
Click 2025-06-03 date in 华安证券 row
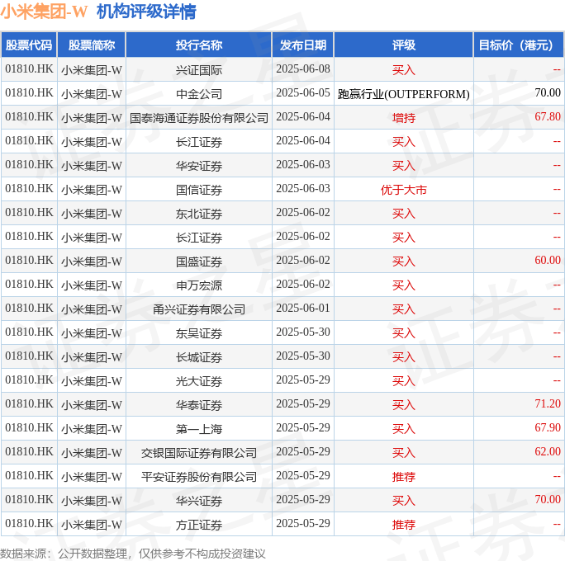tap(303, 165)
